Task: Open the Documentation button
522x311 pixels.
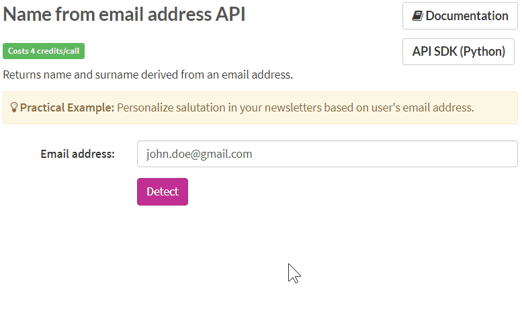Action: [x=460, y=15]
